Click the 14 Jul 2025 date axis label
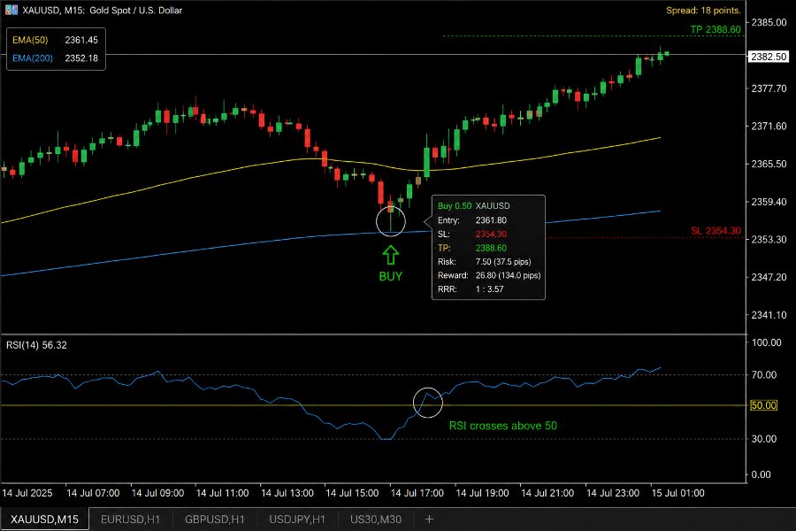 click(x=27, y=493)
